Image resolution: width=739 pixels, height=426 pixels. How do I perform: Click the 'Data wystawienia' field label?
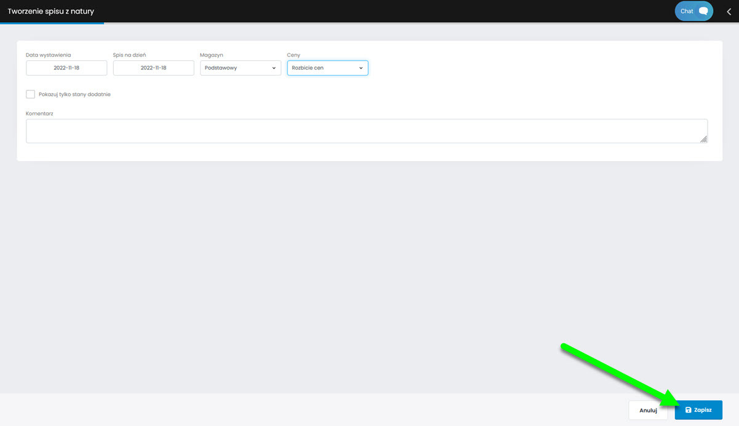coord(48,55)
